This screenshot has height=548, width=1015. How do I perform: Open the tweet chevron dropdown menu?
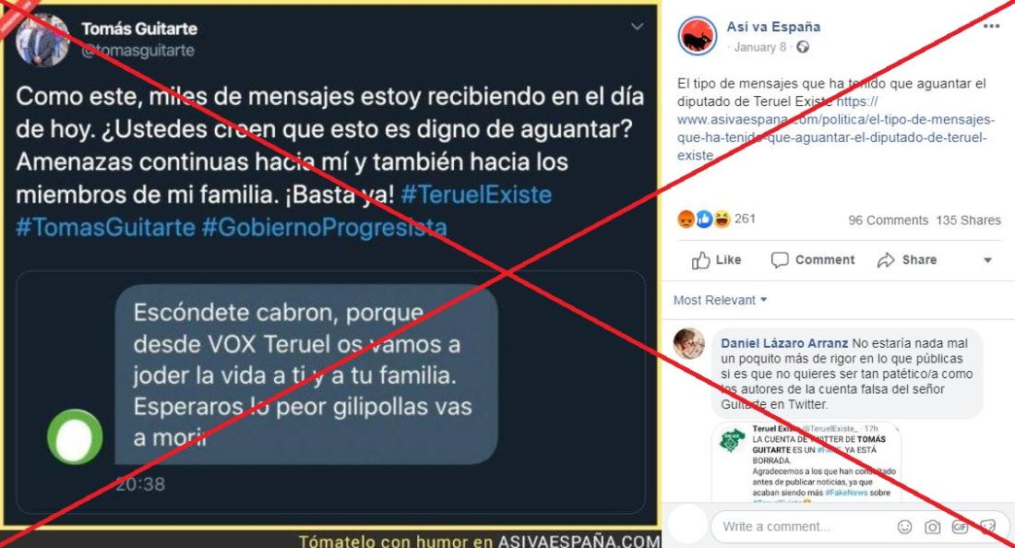coord(637,27)
